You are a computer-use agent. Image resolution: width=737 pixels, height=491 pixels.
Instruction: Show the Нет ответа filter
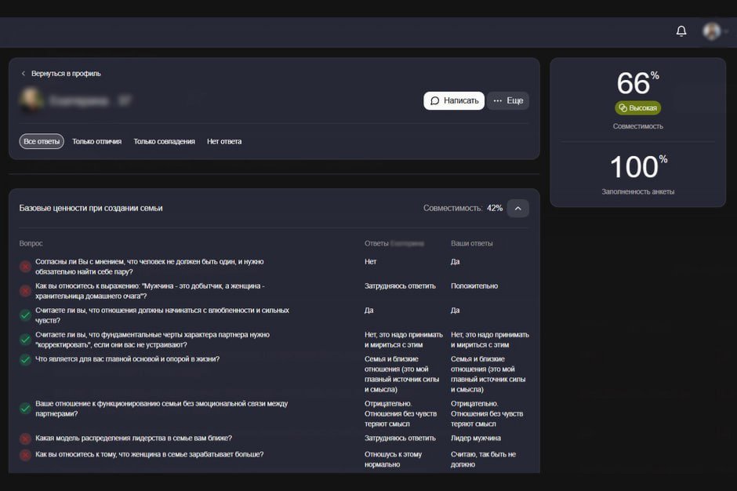[x=224, y=141]
